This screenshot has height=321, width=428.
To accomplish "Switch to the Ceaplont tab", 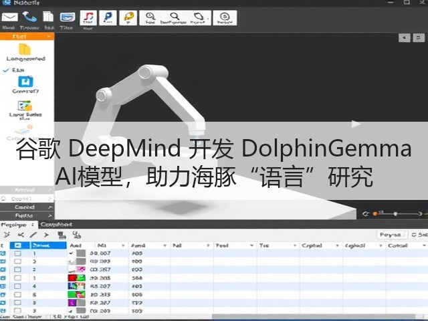I will (56, 225).
